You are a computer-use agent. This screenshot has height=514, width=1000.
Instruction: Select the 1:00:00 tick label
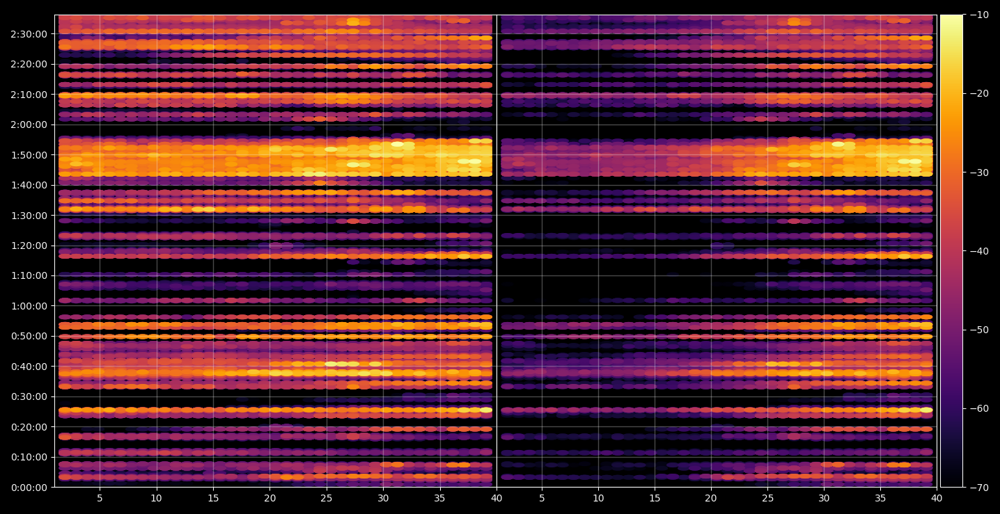point(29,305)
